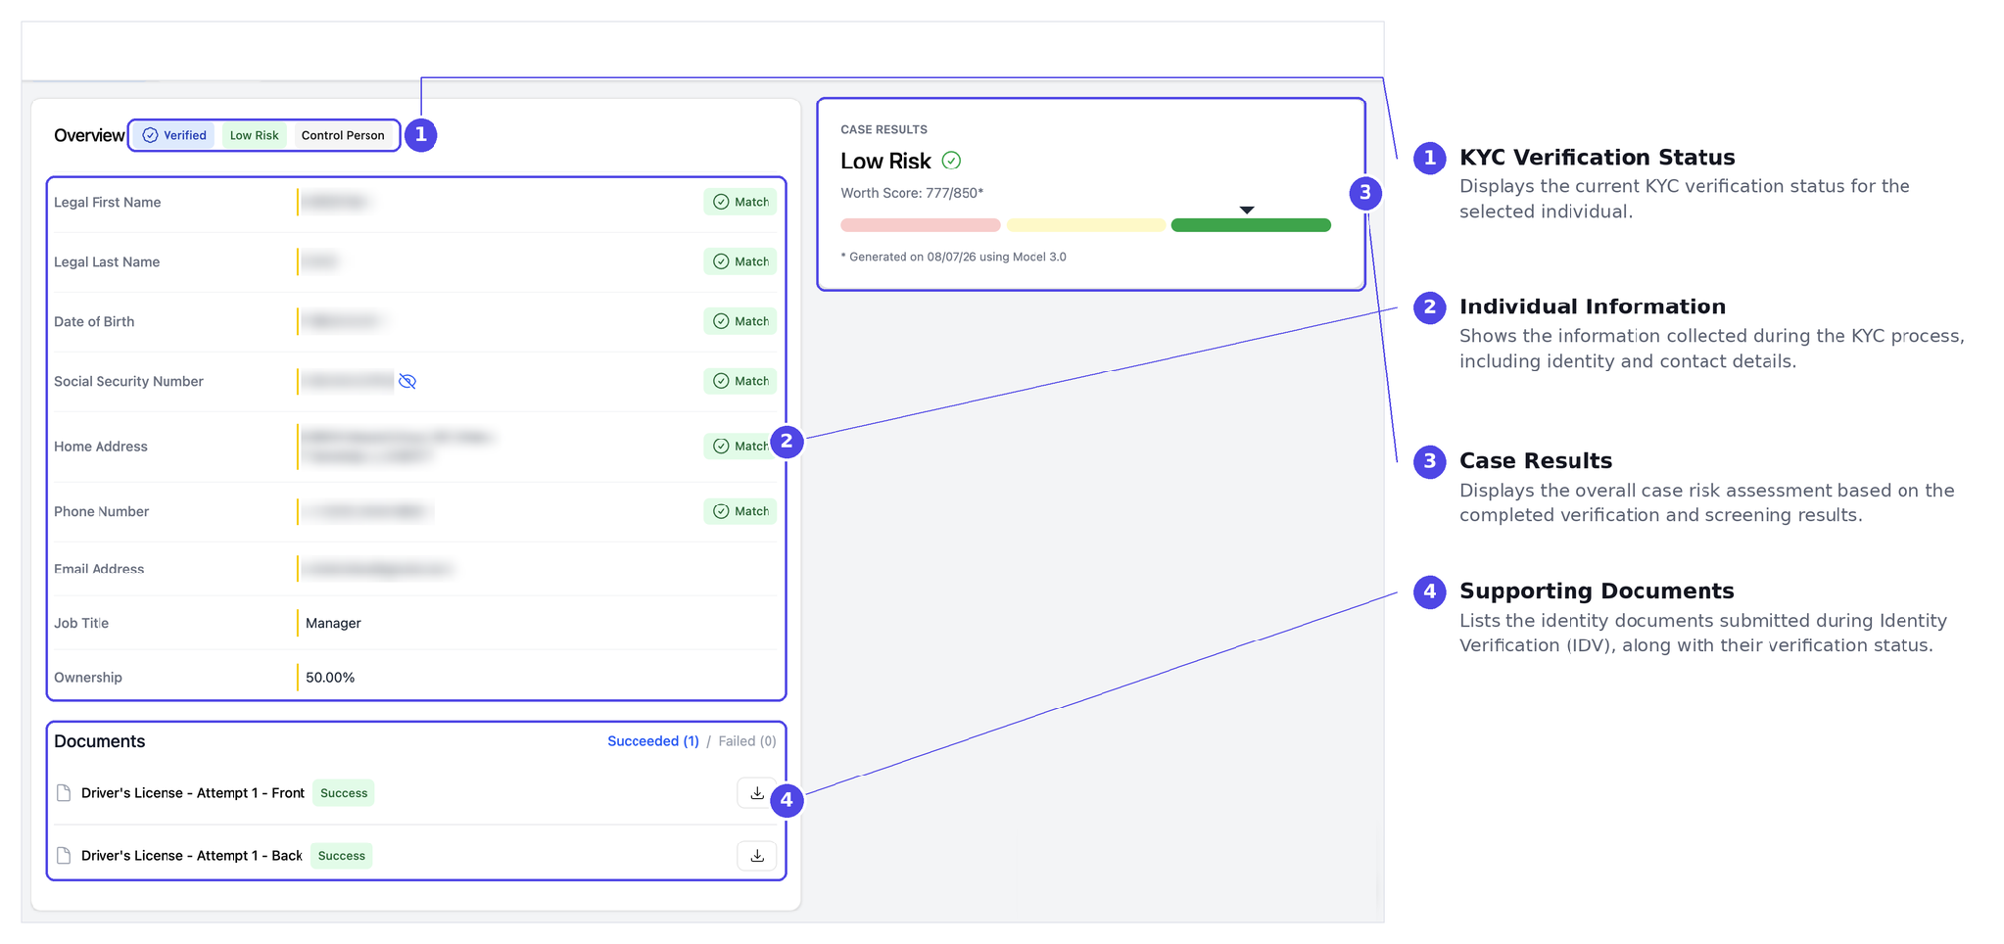Click the CASE RESULTS label
Viewport: 2004px width, 944px height.
click(x=884, y=129)
